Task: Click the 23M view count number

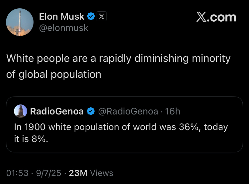Action: [x=78, y=173]
